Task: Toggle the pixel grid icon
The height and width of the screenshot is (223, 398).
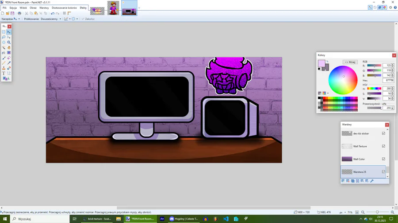Action: pos(64,13)
